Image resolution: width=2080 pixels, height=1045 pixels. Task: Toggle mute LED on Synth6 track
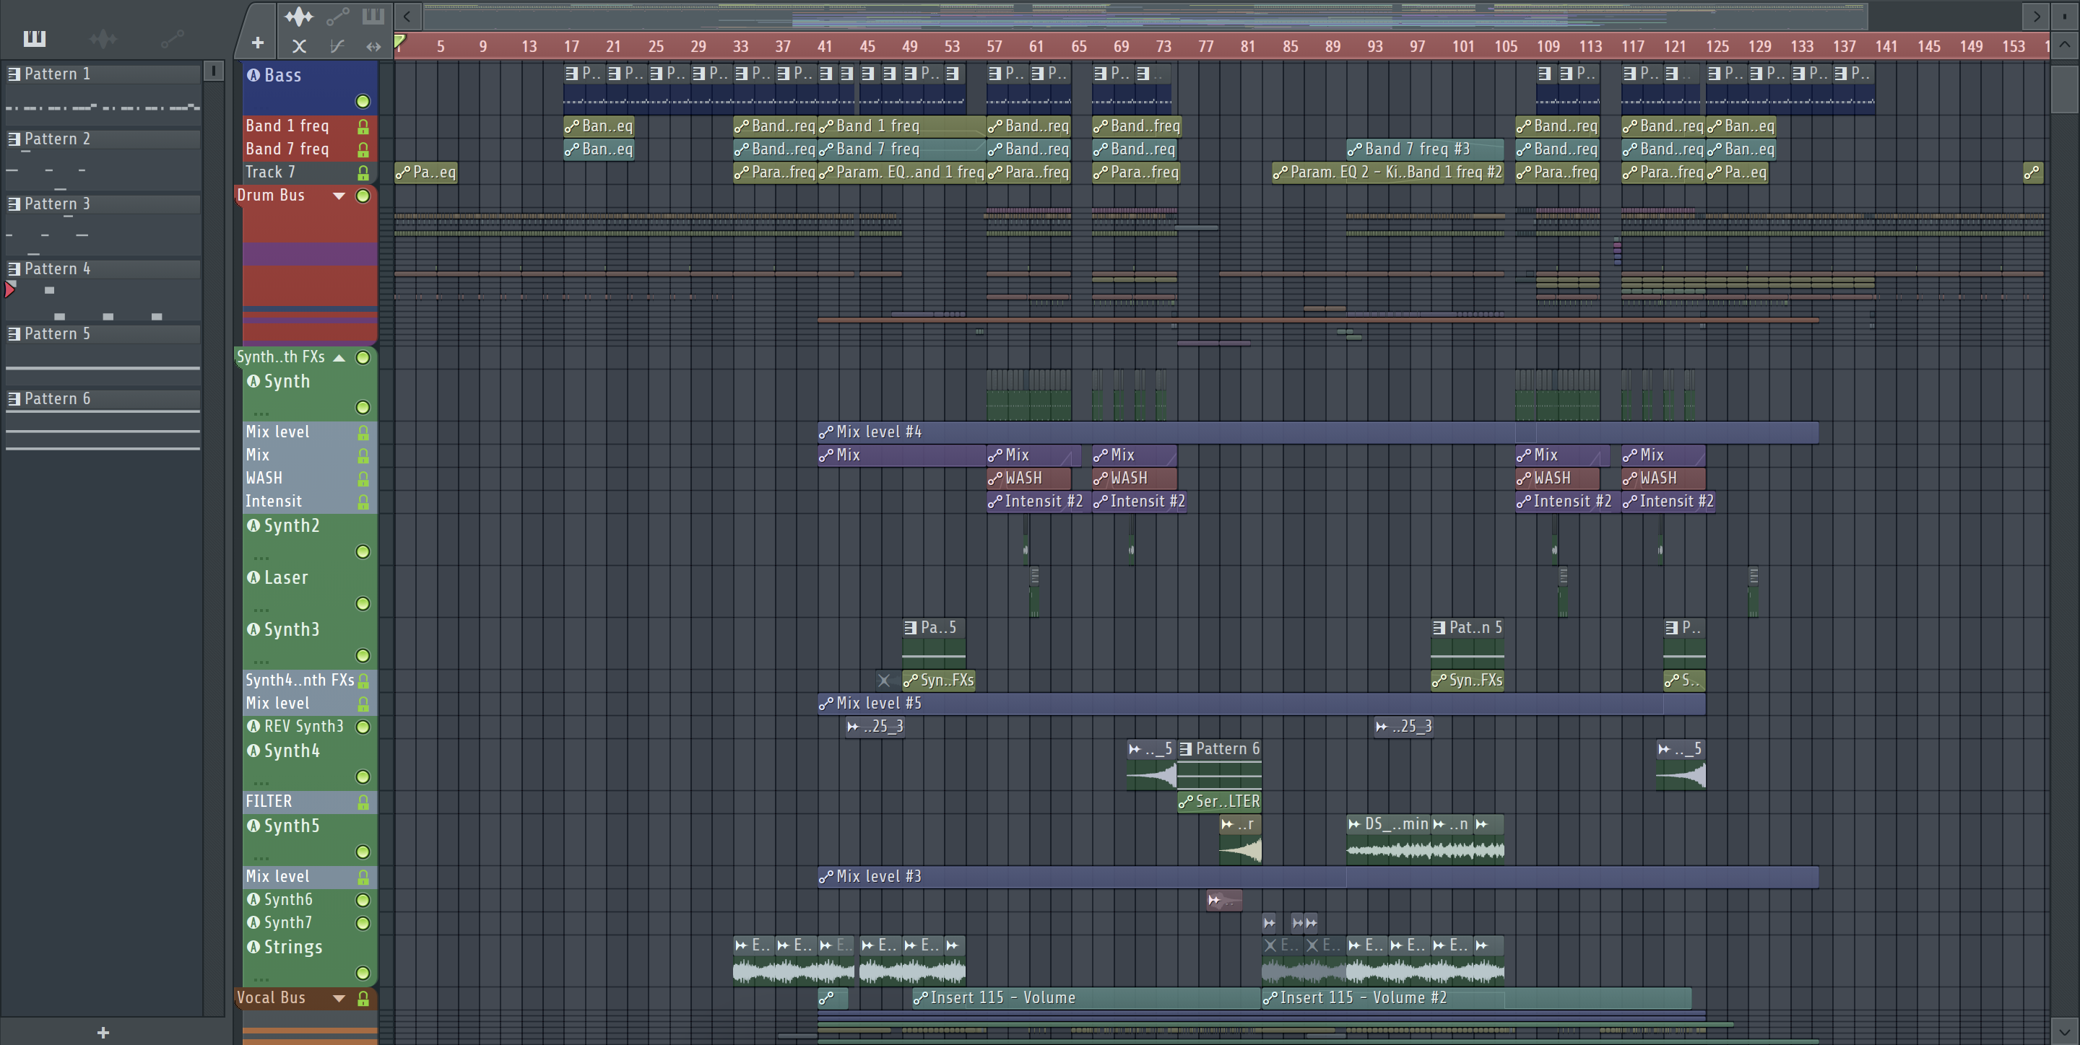363,900
